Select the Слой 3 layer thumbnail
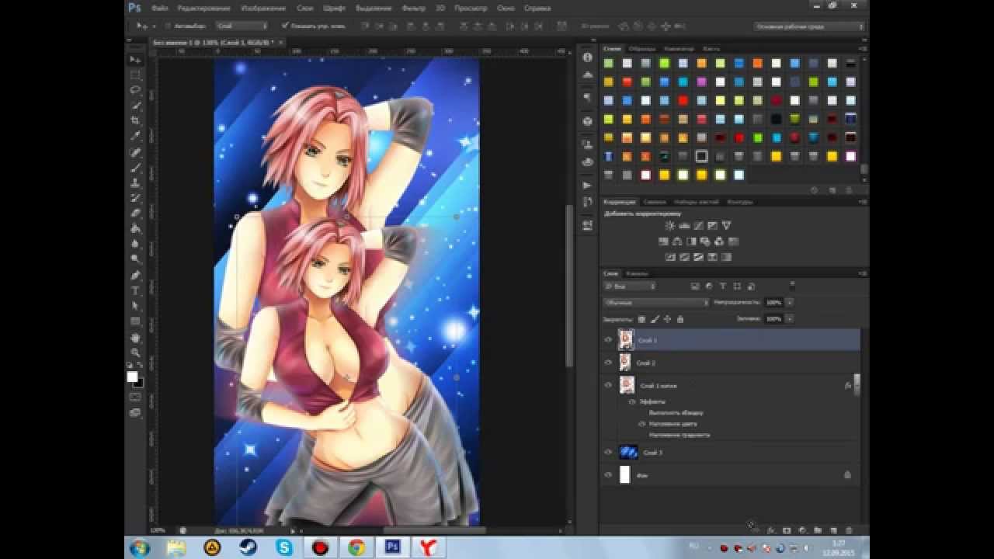The width and height of the screenshot is (994, 559). pos(628,452)
